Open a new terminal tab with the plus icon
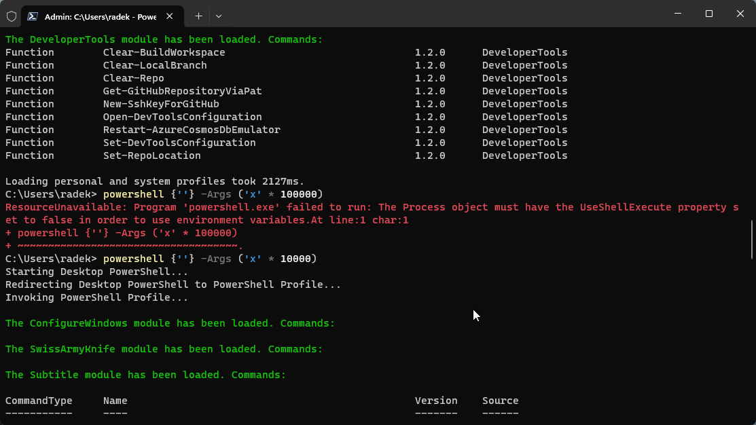 point(198,16)
